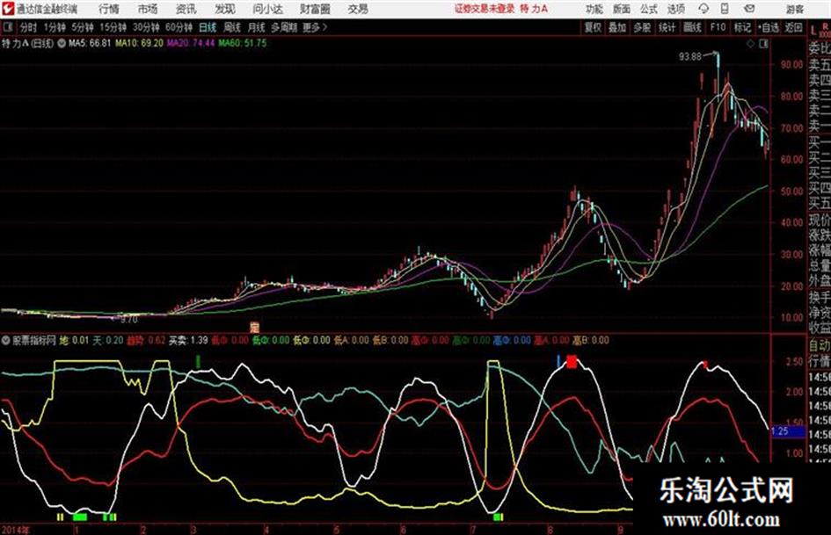The width and height of the screenshot is (831, 535).
Task: Open the 市场 menu
Action: click(148, 9)
